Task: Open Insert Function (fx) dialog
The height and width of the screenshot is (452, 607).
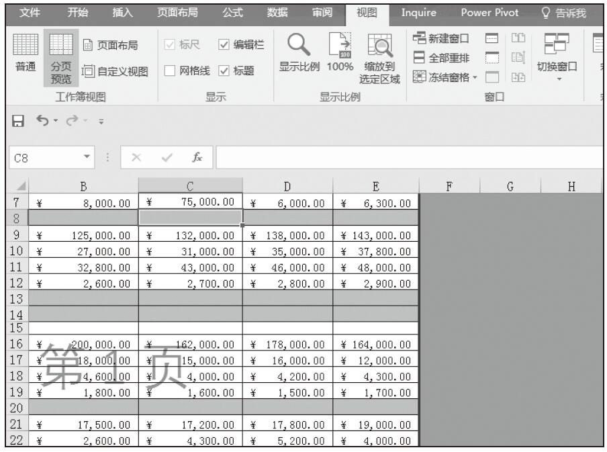Action: coord(197,157)
